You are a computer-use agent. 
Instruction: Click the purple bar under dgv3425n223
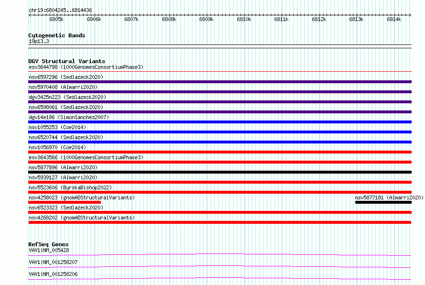click(220, 102)
